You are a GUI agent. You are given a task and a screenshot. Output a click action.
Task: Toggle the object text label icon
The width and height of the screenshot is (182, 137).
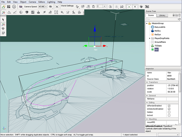point(135,7)
